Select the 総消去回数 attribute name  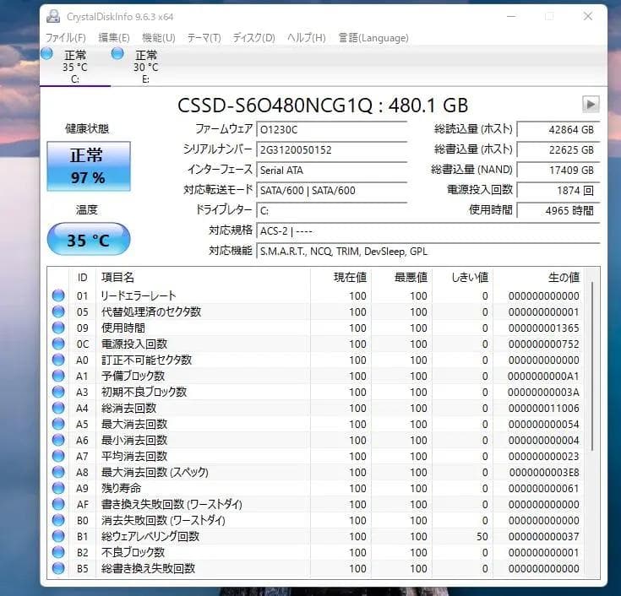point(128,408)
